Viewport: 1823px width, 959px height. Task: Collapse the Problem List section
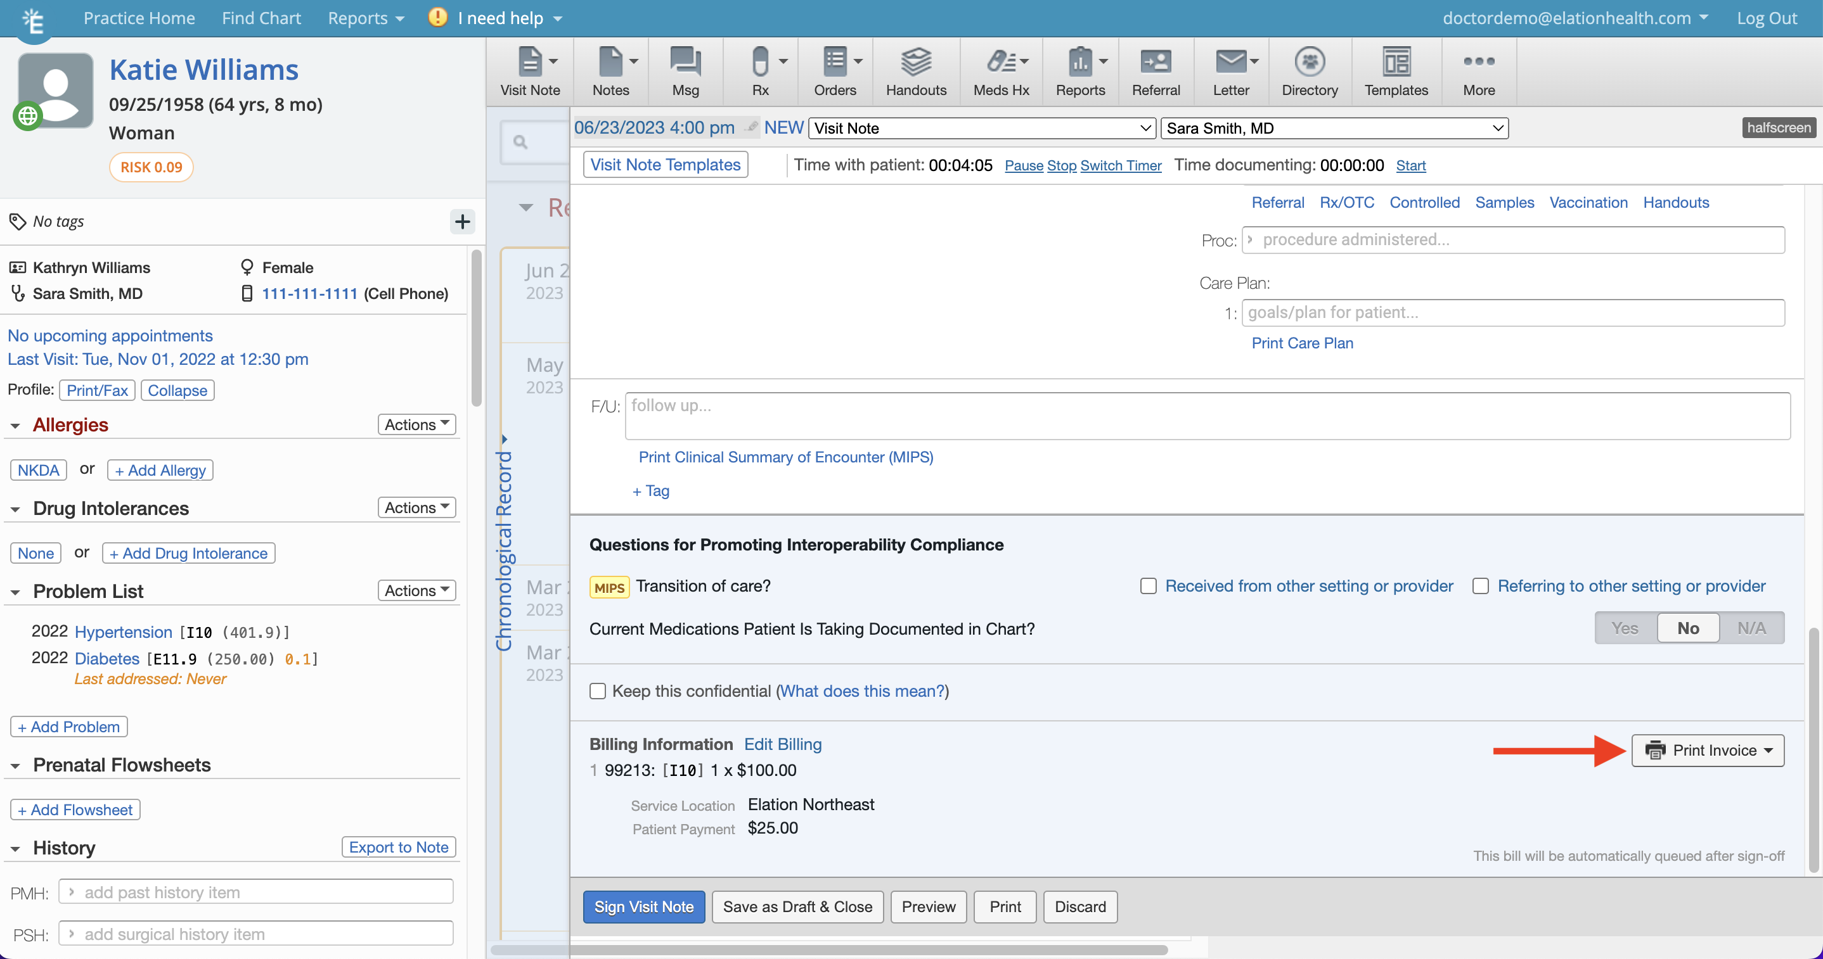point(16,592)
